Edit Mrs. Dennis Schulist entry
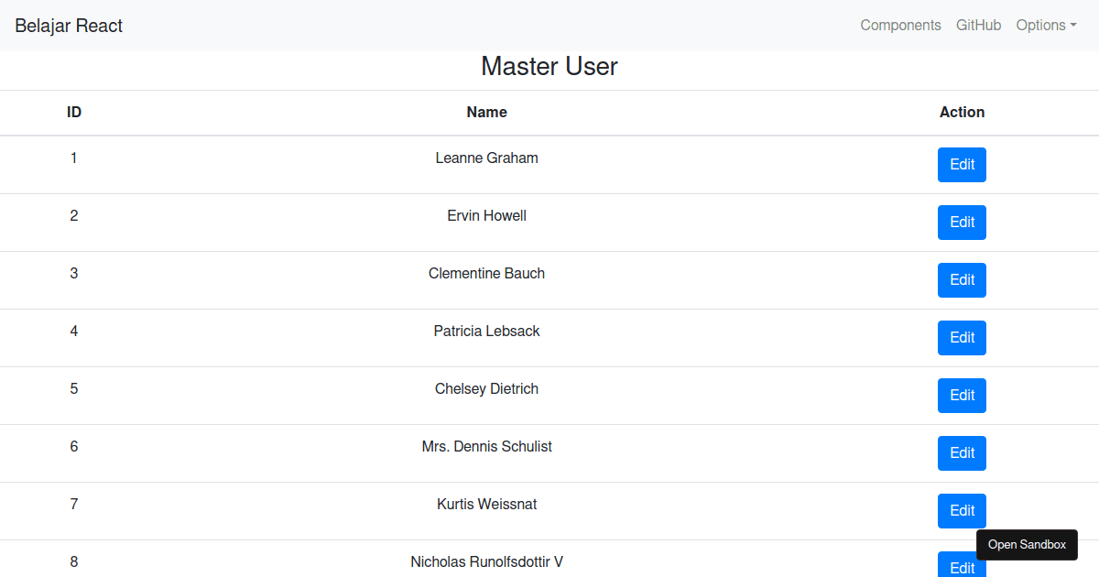 [962, 453]
